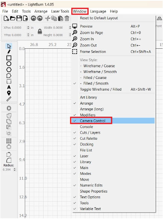Toggle the Cut Palette panel

pyautogui.click(x=113, y=139)
